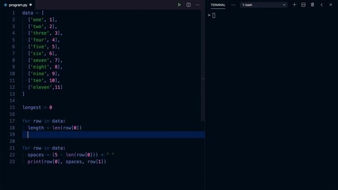Screen dimensions: 338x190
Task: Open the '1: bash' terminal dropdown
Action: [264, 5]
